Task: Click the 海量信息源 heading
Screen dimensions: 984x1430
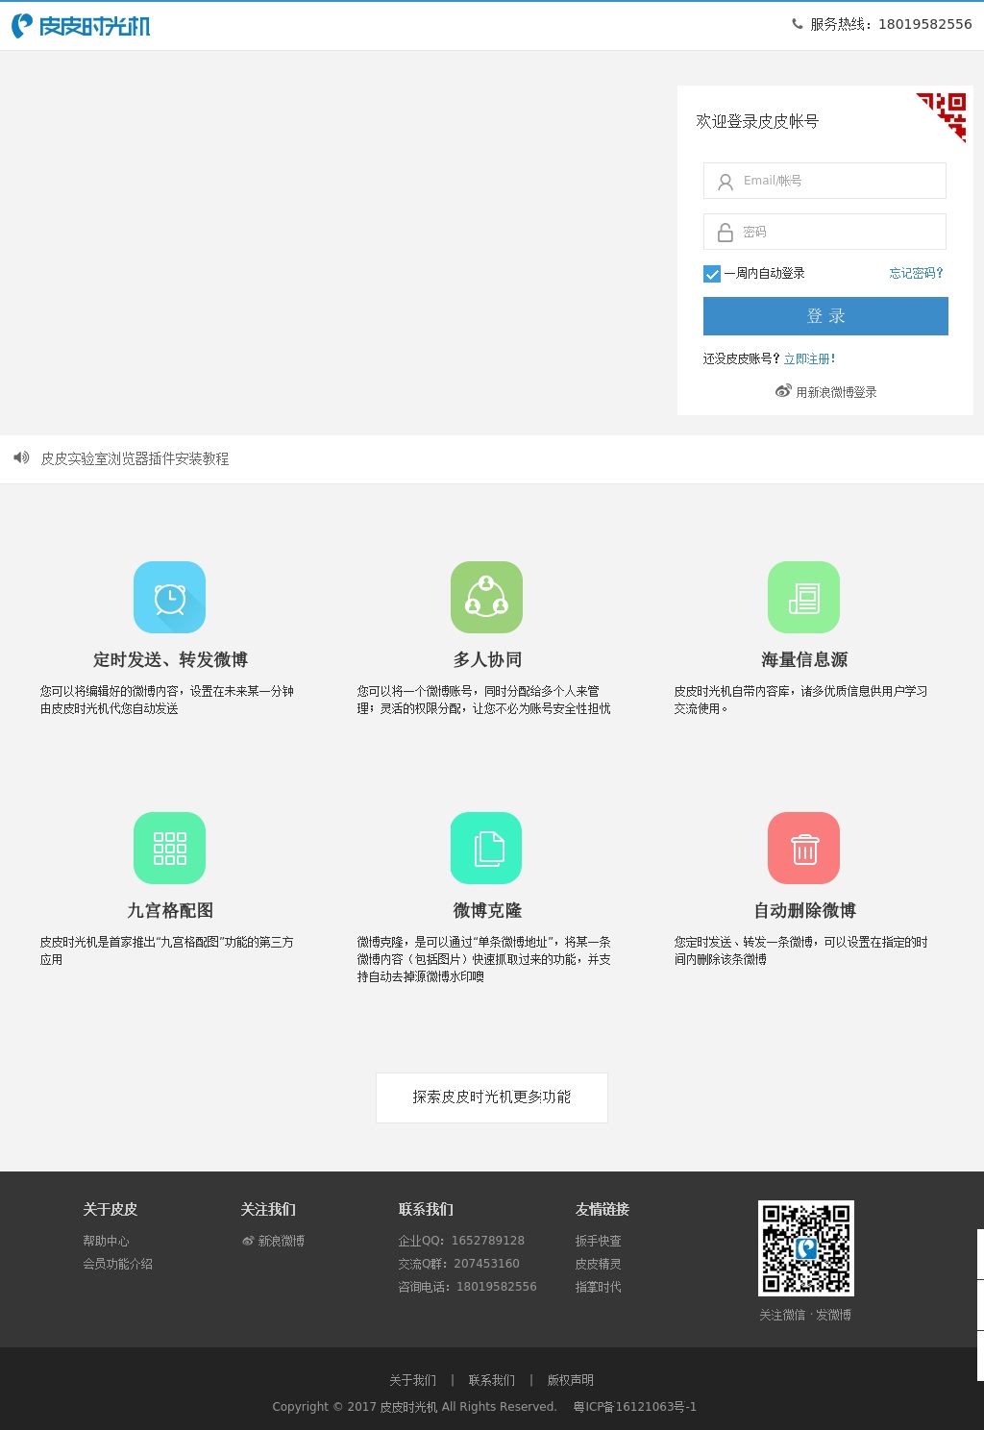Action: click(804, 659)
